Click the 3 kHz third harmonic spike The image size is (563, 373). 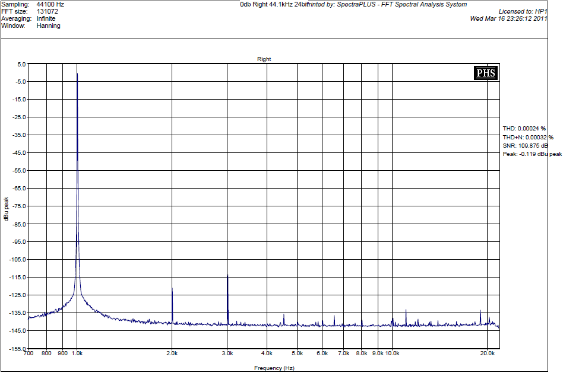[x=227, y=299]
